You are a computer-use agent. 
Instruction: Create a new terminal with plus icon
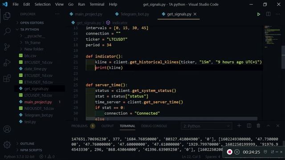pyautogui.click(x=239, y=126)
